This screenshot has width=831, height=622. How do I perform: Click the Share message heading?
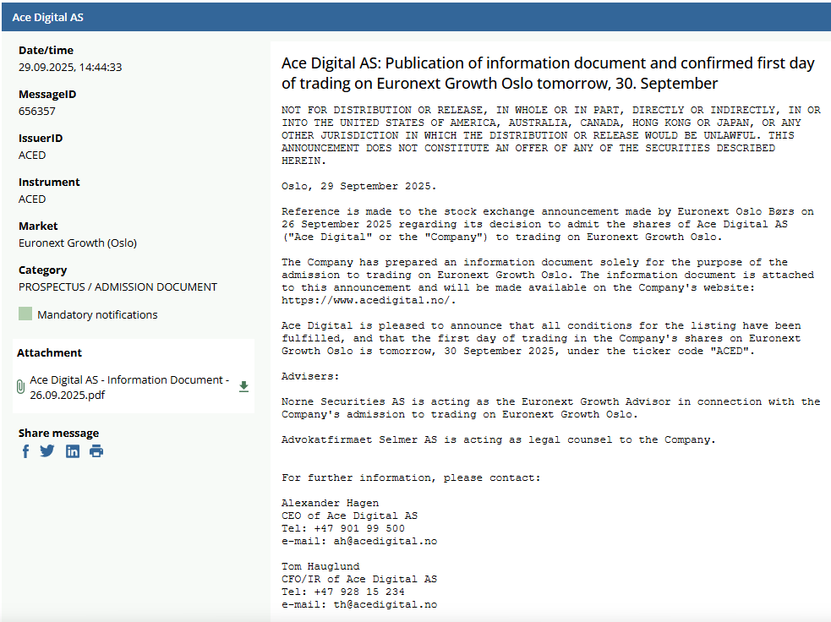59,434
